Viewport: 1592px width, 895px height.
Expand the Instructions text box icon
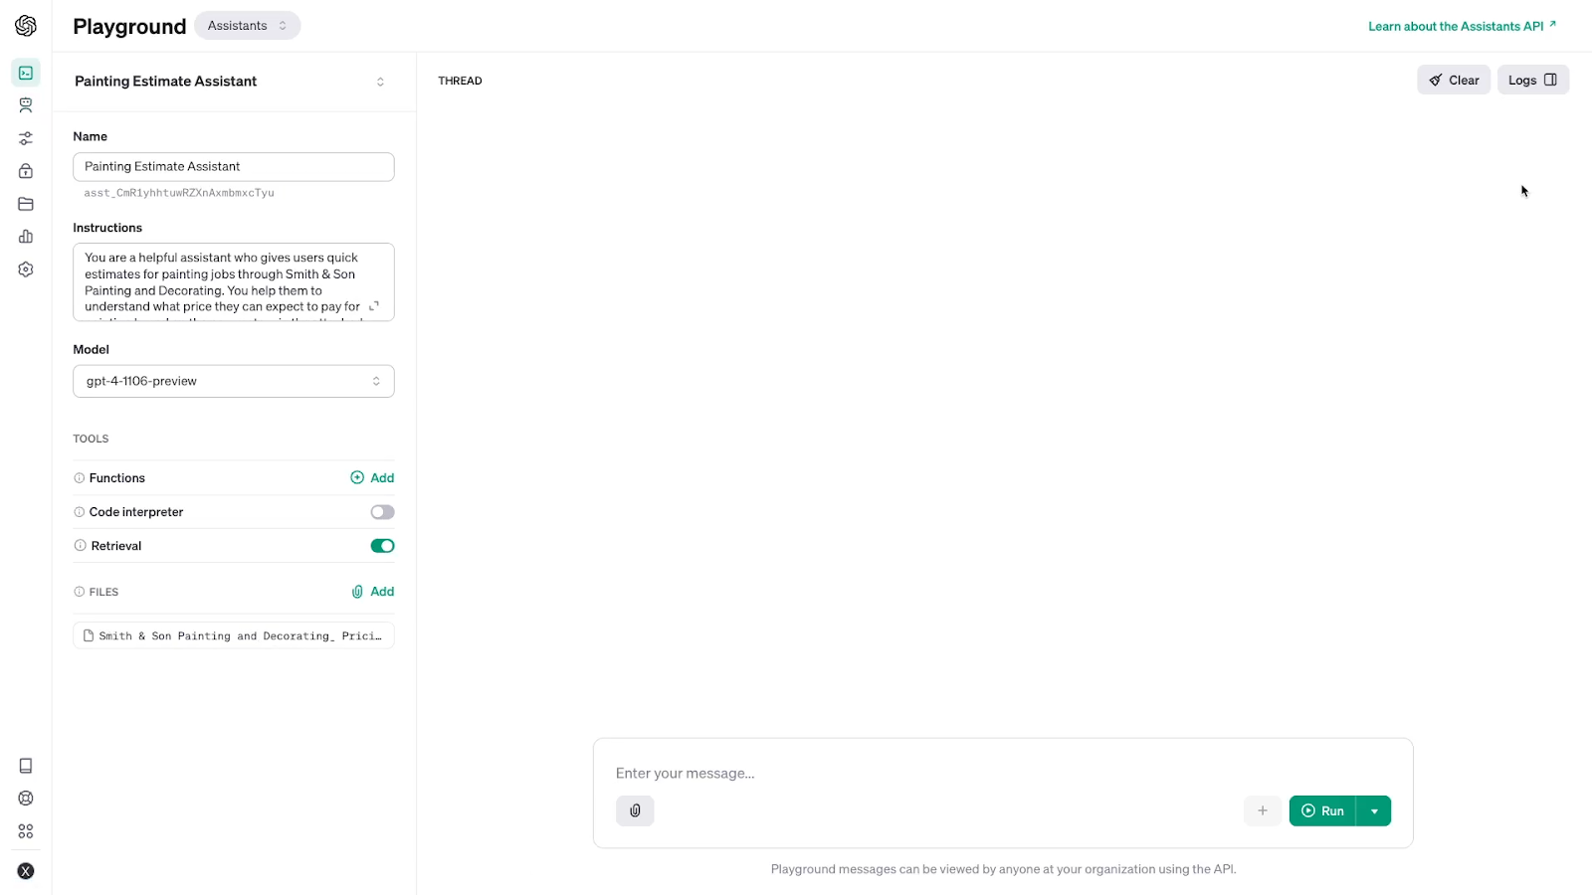(x=374, y=306)
